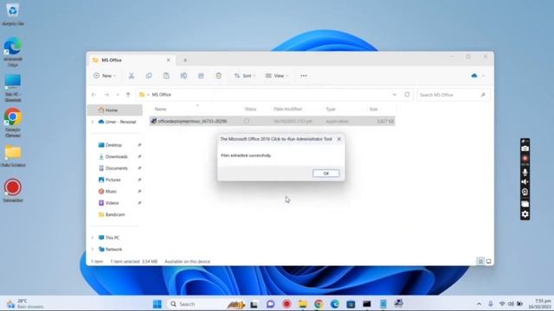The height and width of the screenshot is (311, 554).
Task: Expand the address bar history dropdown
Action: click(395, 94)
